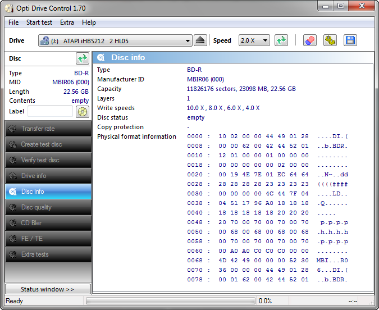Image resolution: width=379 pixels, height=310 pixels.
Task: Click into the Label input field
Action: [x=51, y=111]
